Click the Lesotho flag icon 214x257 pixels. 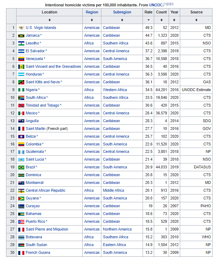click(21, 43)
